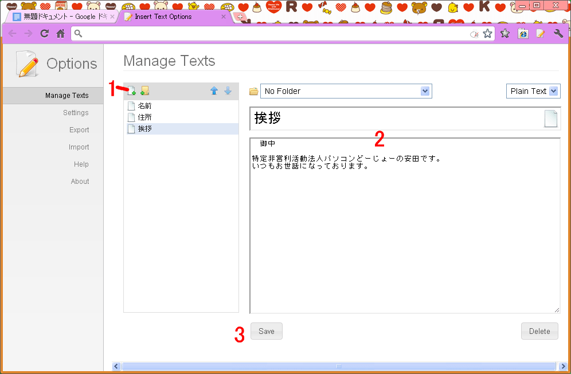Click the IE Tab extension icon
Screen dimensions: 571x374
pos(523,34)
